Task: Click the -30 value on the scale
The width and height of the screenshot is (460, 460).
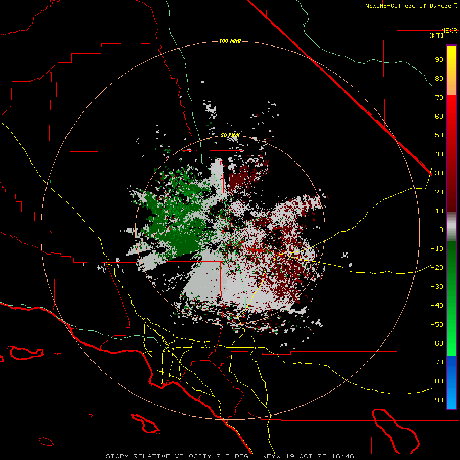Action: click(x=437, y=286)
